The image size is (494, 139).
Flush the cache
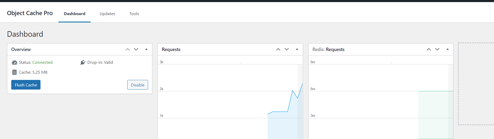pyautogui.click(x=26, y=85)
